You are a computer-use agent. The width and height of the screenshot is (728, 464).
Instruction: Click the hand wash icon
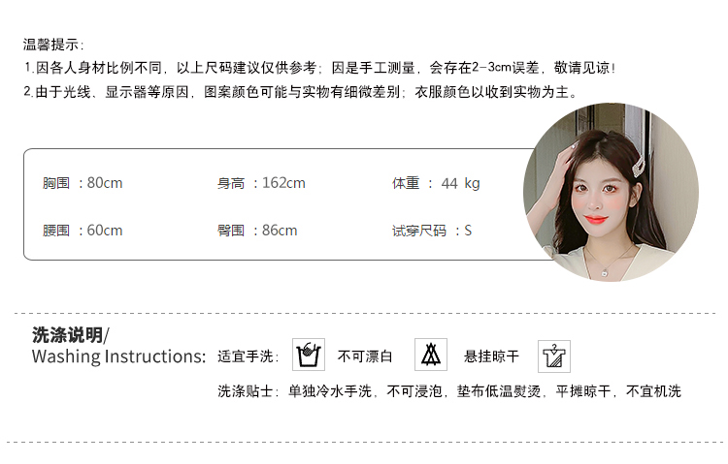point(309,355)
